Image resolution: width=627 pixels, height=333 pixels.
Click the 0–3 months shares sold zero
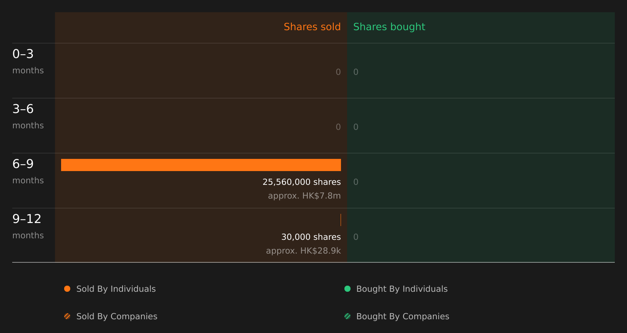(x=338, y=72)
